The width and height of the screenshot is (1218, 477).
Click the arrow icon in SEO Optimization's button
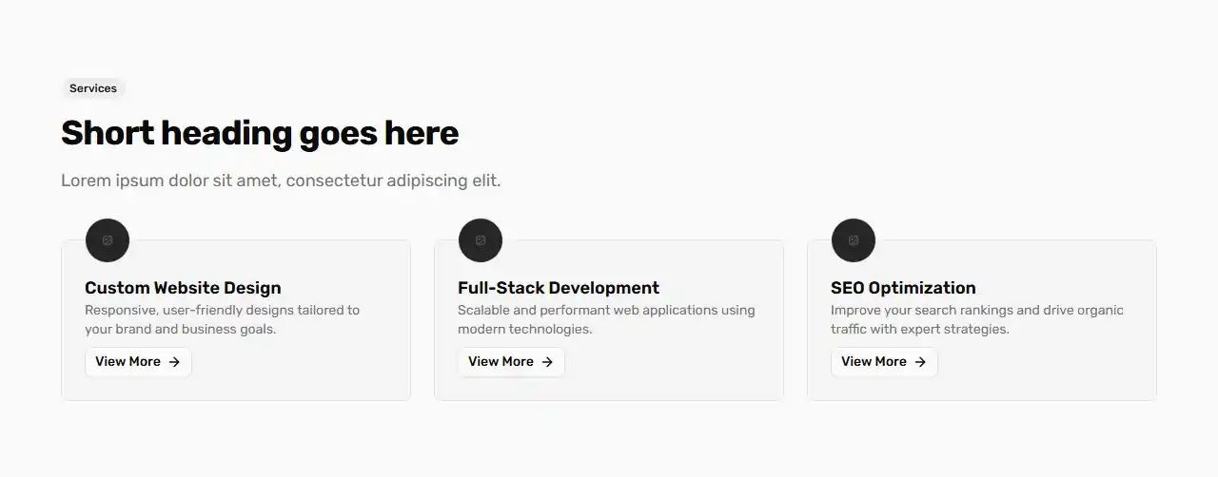click(x=920, y=362)
